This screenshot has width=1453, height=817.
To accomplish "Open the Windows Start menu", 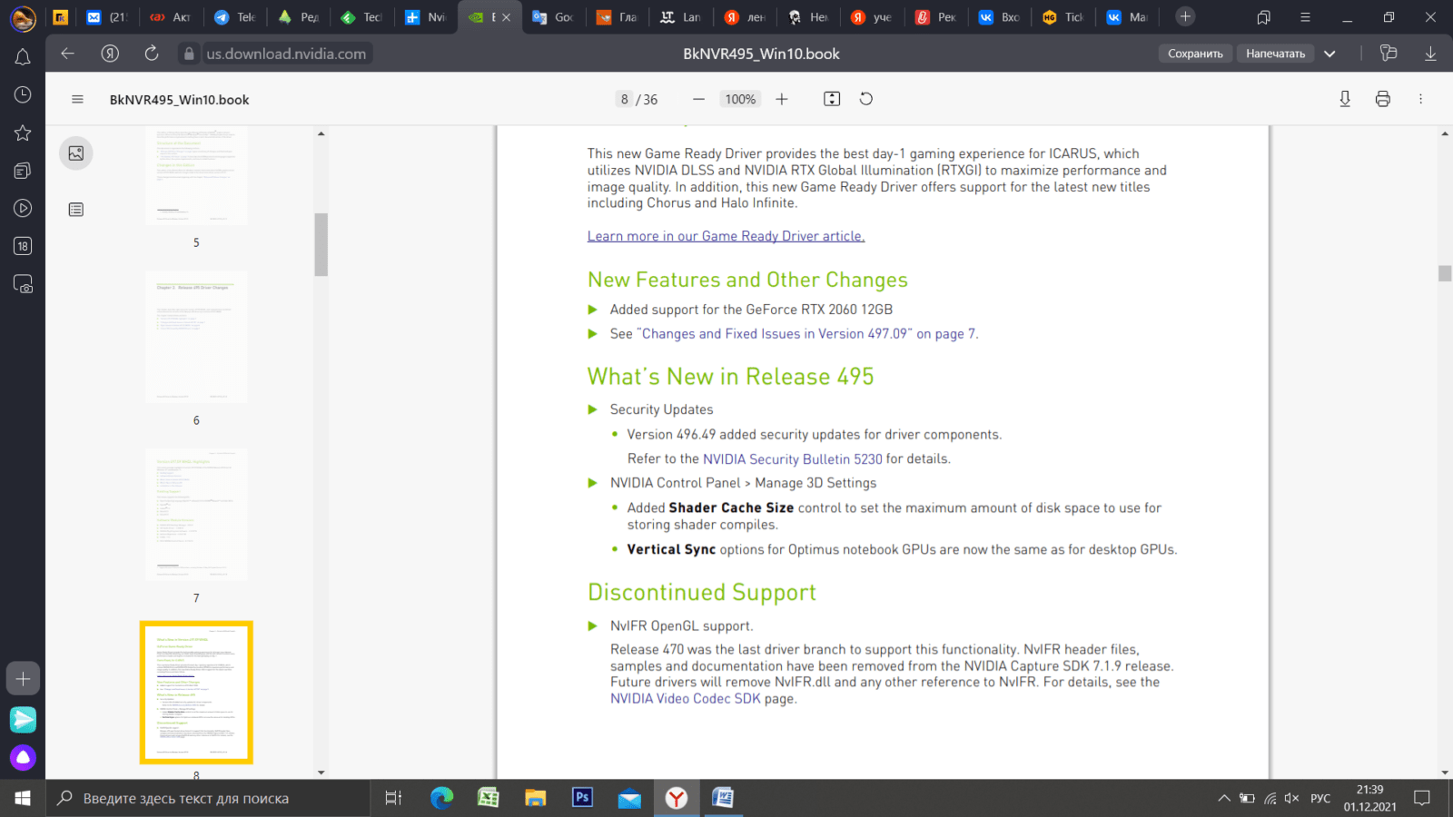I will tap(23, 798).
